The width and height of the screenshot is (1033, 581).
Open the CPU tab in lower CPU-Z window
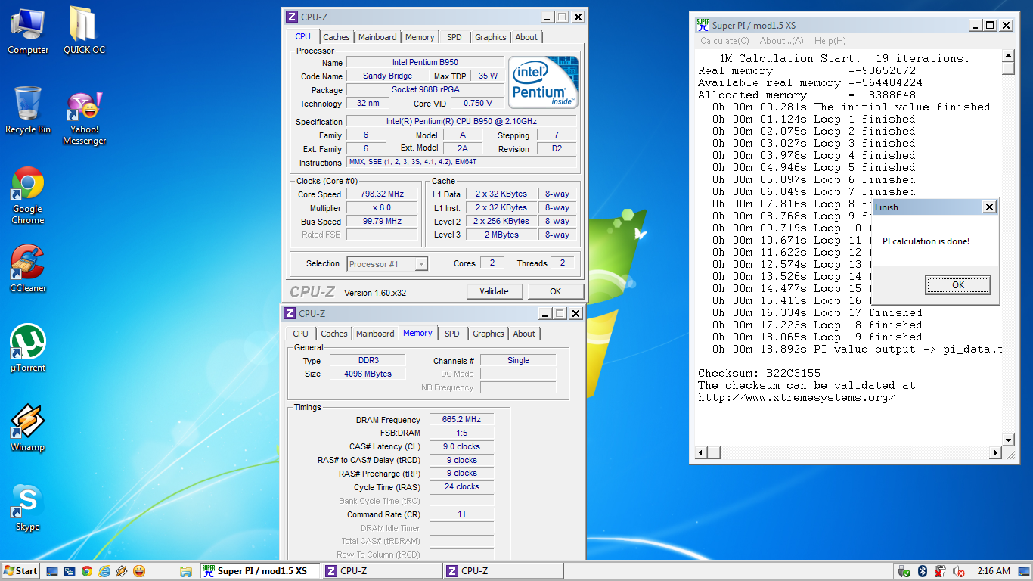point(301,334)
